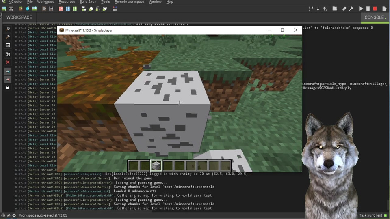Click the hammer icon in console sidebar
390x219 pixels.
click(x=8, y=37)
